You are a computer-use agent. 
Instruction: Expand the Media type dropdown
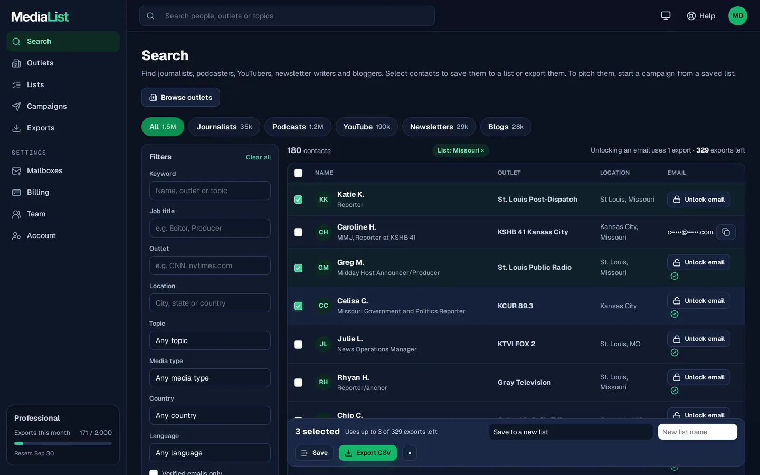pos(210,378)
